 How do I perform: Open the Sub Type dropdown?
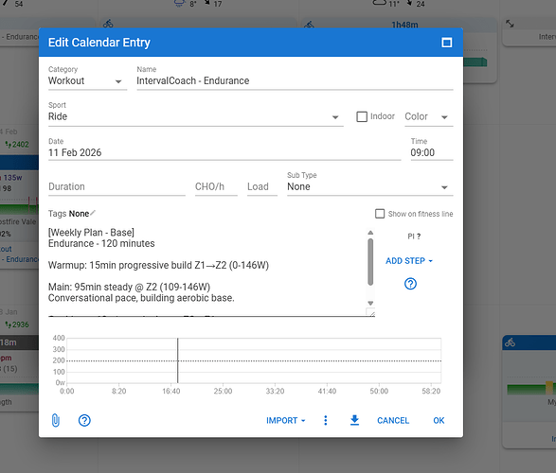[x=369, y=187]
